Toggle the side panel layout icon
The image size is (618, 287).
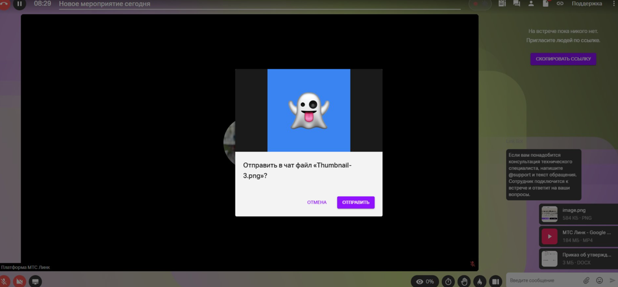pos(495,281)
